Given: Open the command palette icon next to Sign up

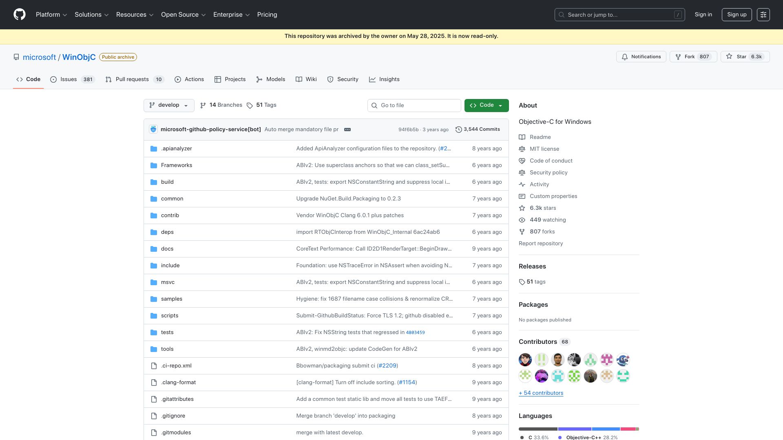Looking at the screenshot, I should click(763, 15).
